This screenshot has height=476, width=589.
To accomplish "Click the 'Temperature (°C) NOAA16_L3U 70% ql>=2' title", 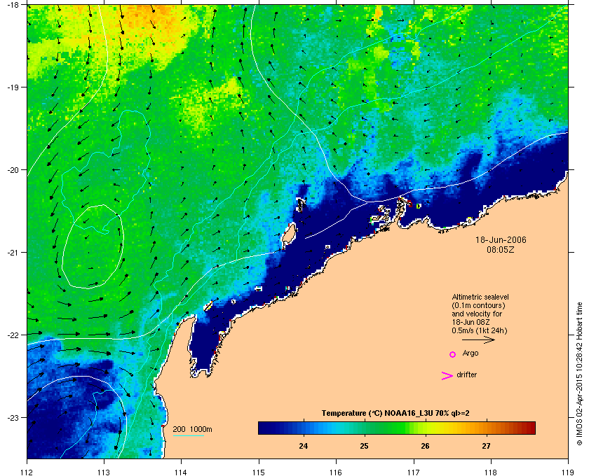I will point(395,414).
